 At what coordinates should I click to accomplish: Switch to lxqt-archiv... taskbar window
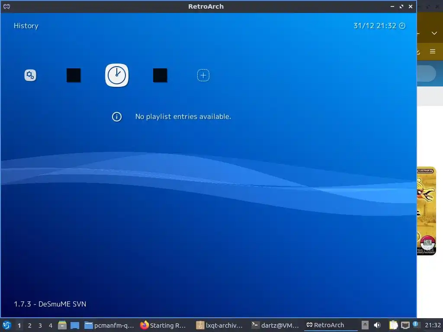[x=219, y=325]
